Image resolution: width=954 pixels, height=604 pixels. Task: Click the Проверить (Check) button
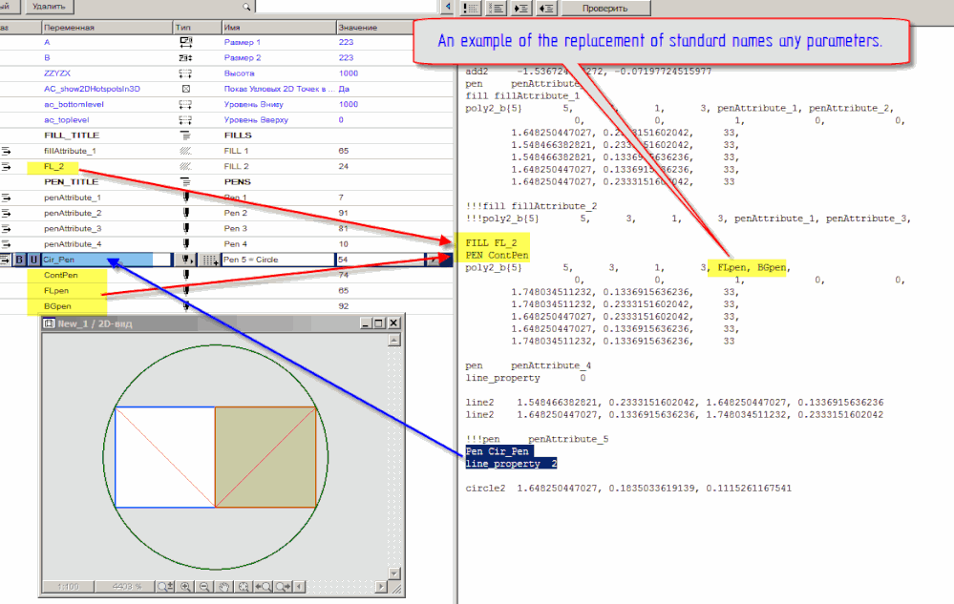(605, 8)
